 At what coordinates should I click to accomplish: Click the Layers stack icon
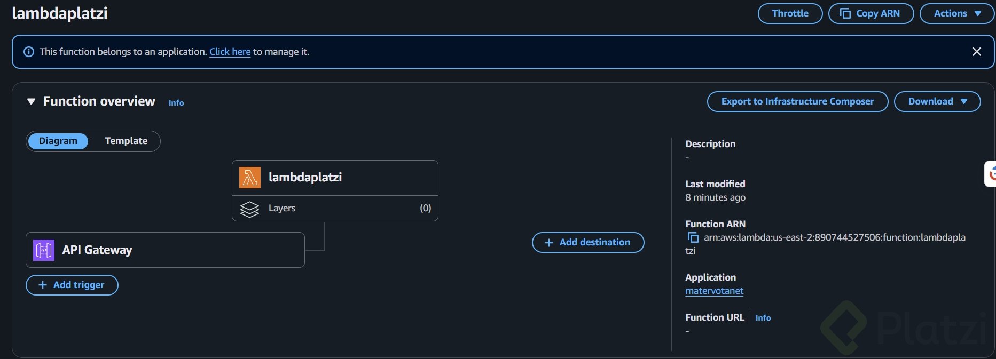click(249, 209)
